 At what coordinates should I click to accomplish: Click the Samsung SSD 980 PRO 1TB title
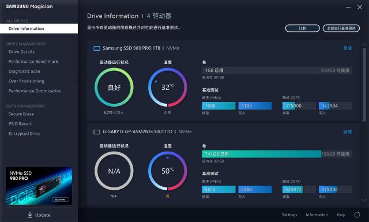131,48
